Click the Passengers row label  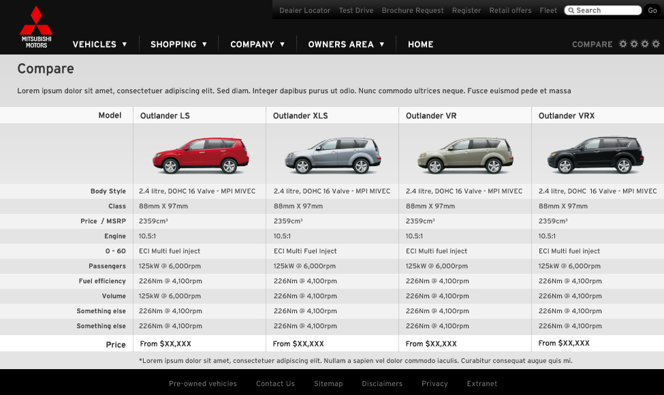click(107, 266)
